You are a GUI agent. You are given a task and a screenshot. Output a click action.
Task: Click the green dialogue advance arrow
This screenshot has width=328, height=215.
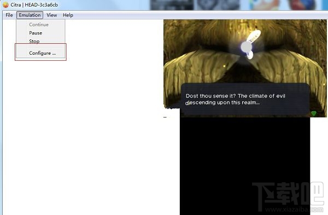click(x=314, y=113)
